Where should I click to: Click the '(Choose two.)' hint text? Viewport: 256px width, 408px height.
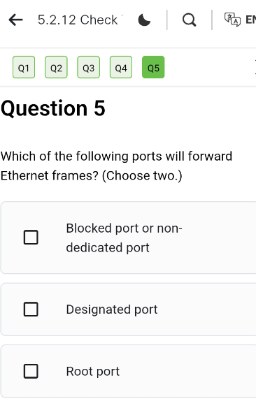[x=142, y=175]
